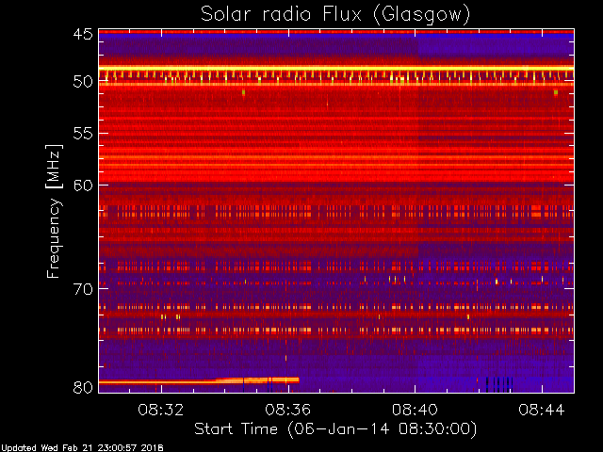The width and height of the screenshot is (603, 452).
Task: Click the 'Solar radio Flux (Glasgow)' title
Action: 335,15
